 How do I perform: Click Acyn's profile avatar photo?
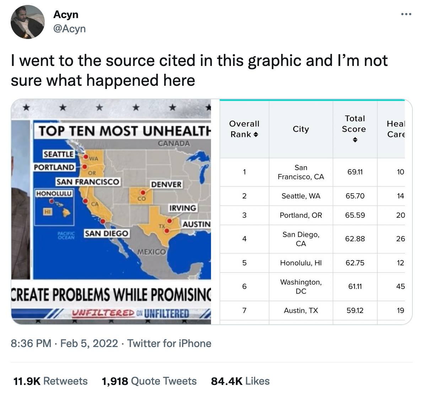click(x=28, y=22)
